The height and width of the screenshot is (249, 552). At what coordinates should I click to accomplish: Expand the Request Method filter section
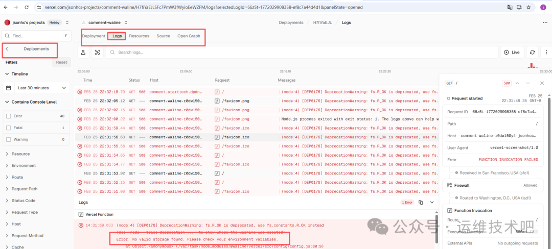pos(27,236)
